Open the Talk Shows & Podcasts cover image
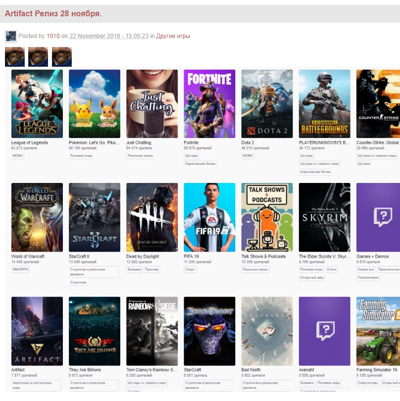The image size is (400, 401). click(267, 218)
